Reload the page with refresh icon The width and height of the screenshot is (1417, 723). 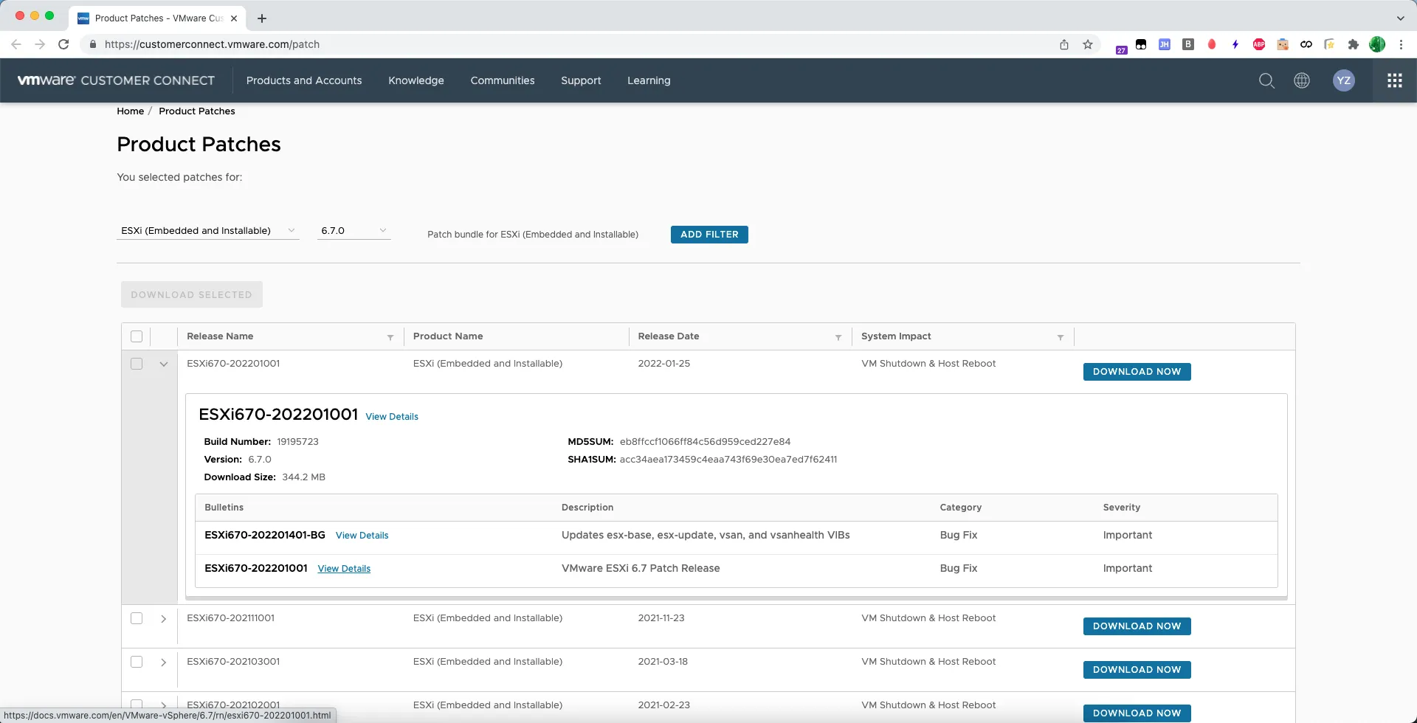(x=63, y=44)
